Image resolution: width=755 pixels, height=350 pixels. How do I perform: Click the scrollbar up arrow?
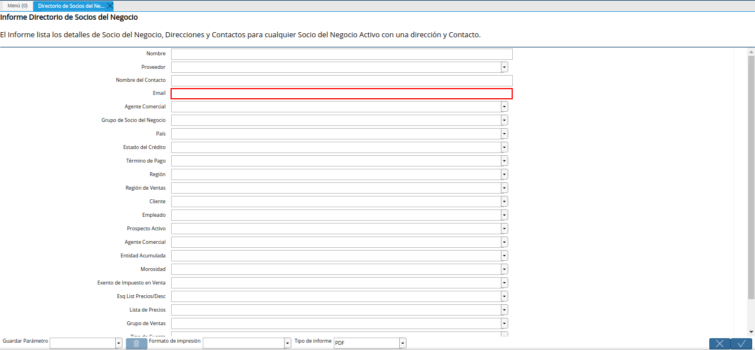click(x=751, y=51)
